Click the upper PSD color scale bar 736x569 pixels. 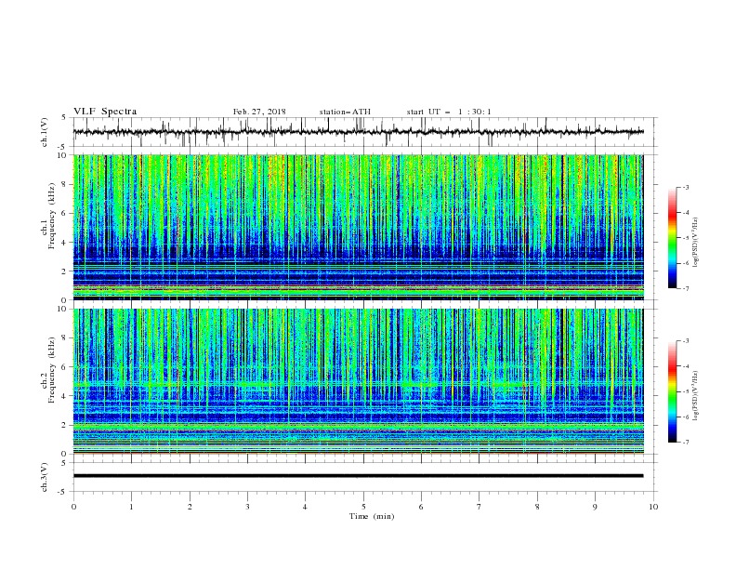[x=672, y=238]
